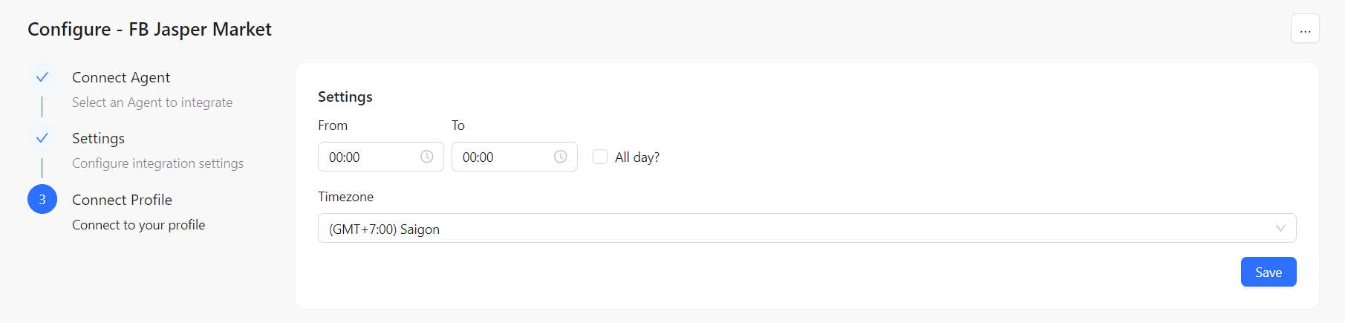Click "Select an Agent to integrate" description
1345x323 pixels.
click(x=152, y=102)
